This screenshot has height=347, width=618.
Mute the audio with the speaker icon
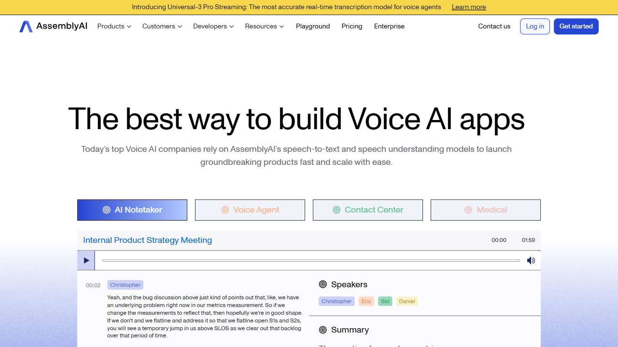(x=531, y=261)
